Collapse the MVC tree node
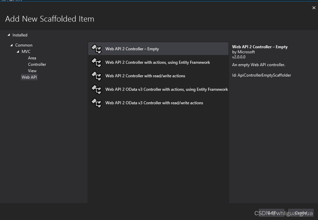 point(18,52)
